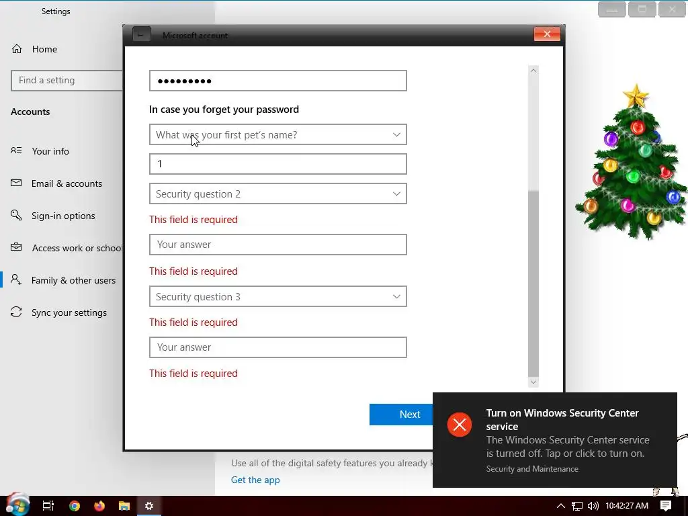This screenshot has height=516, width=688.
Task: Click the network tray icon
Action: click(x=577, y=506)
